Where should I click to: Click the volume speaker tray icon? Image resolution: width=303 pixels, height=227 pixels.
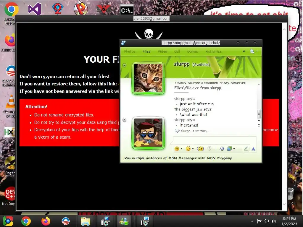coord(274,221)
